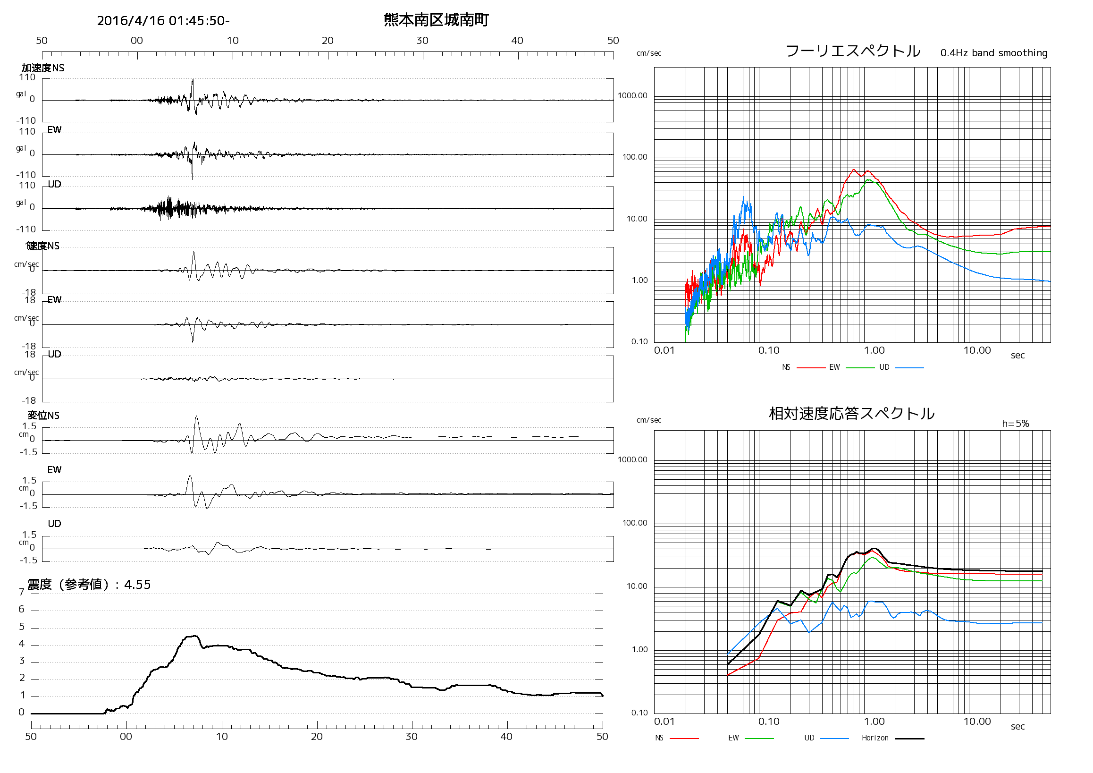Click the 相対速度応答スペクトル chart title

point(852,413)
